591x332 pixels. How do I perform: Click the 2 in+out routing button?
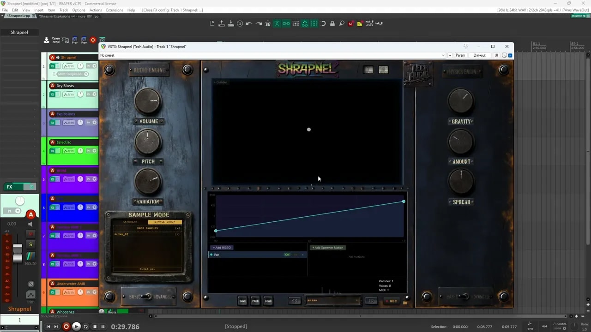coord(480,55)
